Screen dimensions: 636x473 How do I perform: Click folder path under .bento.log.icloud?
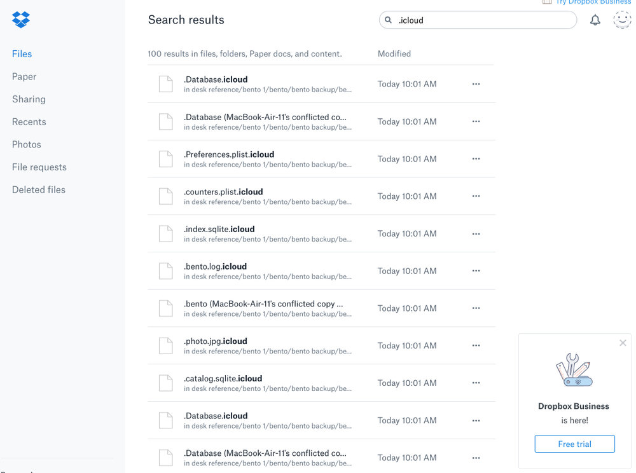pos(268,277)
